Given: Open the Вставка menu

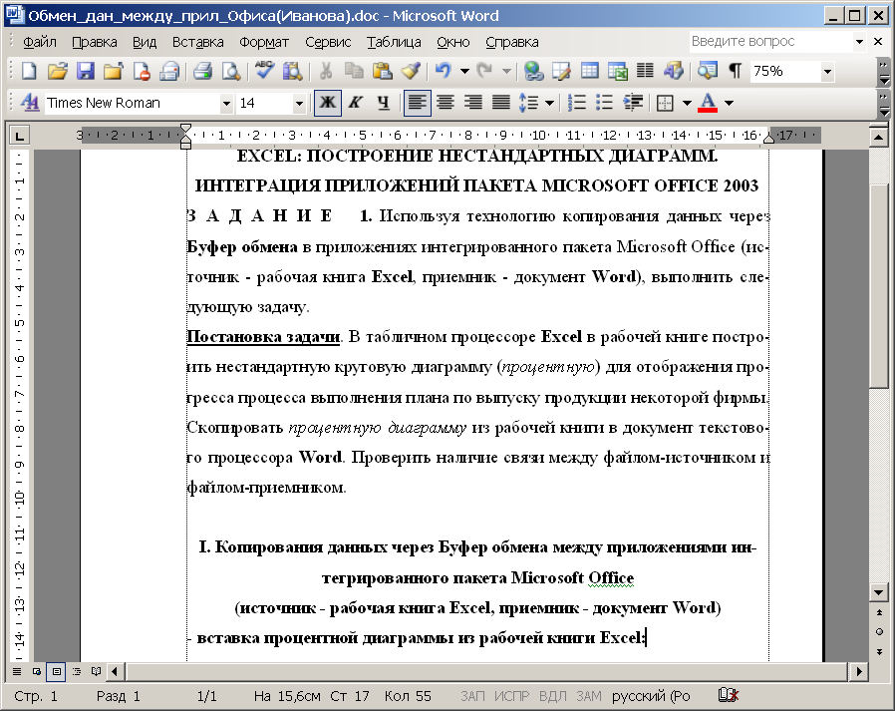Looking at the screenshot, I should click(198, 42).
